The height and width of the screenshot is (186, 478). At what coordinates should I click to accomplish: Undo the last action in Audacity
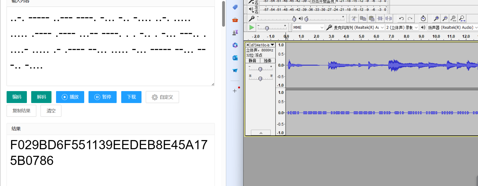(x=401, y=19)
